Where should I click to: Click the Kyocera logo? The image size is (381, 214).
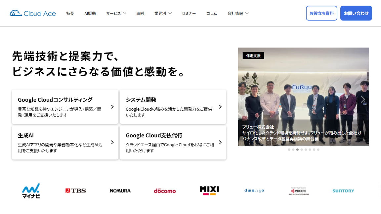pos(299,191)
